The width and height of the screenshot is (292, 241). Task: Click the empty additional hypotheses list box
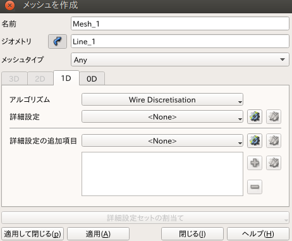click(162, 174)
